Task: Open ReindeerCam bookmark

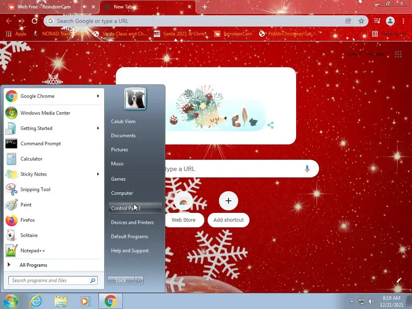Action: coord(233,34)
